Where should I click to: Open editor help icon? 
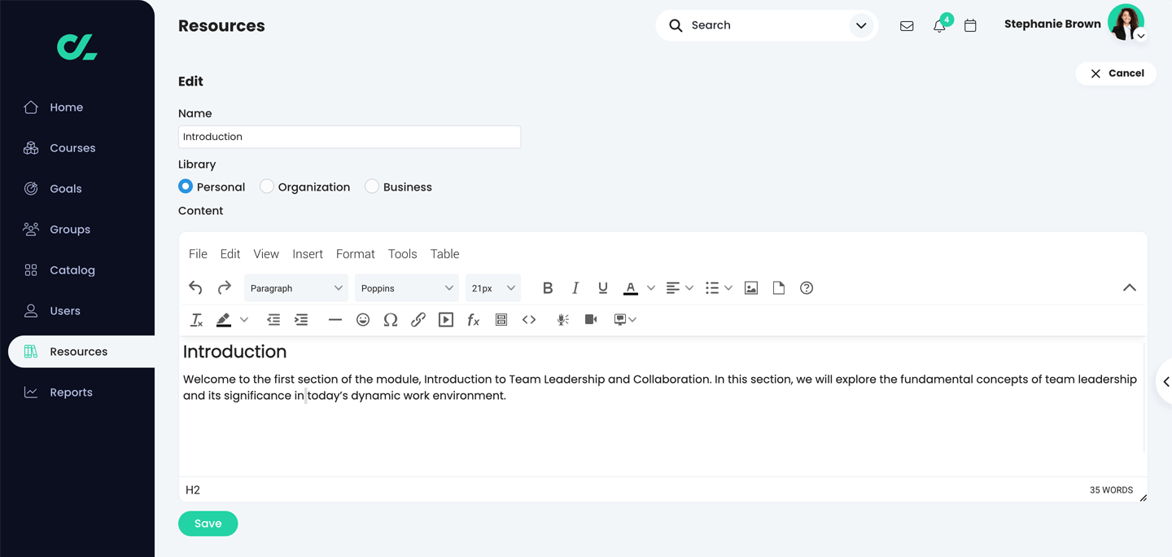click(x=807, y=288)
